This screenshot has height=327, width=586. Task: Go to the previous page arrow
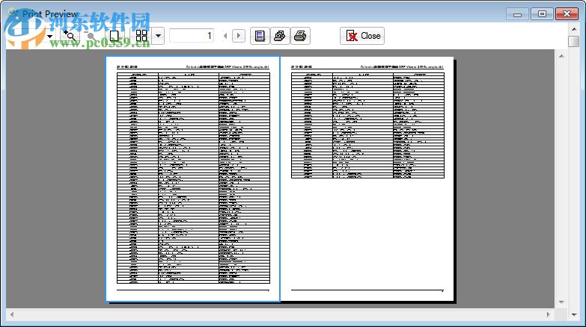coord(225,36)
